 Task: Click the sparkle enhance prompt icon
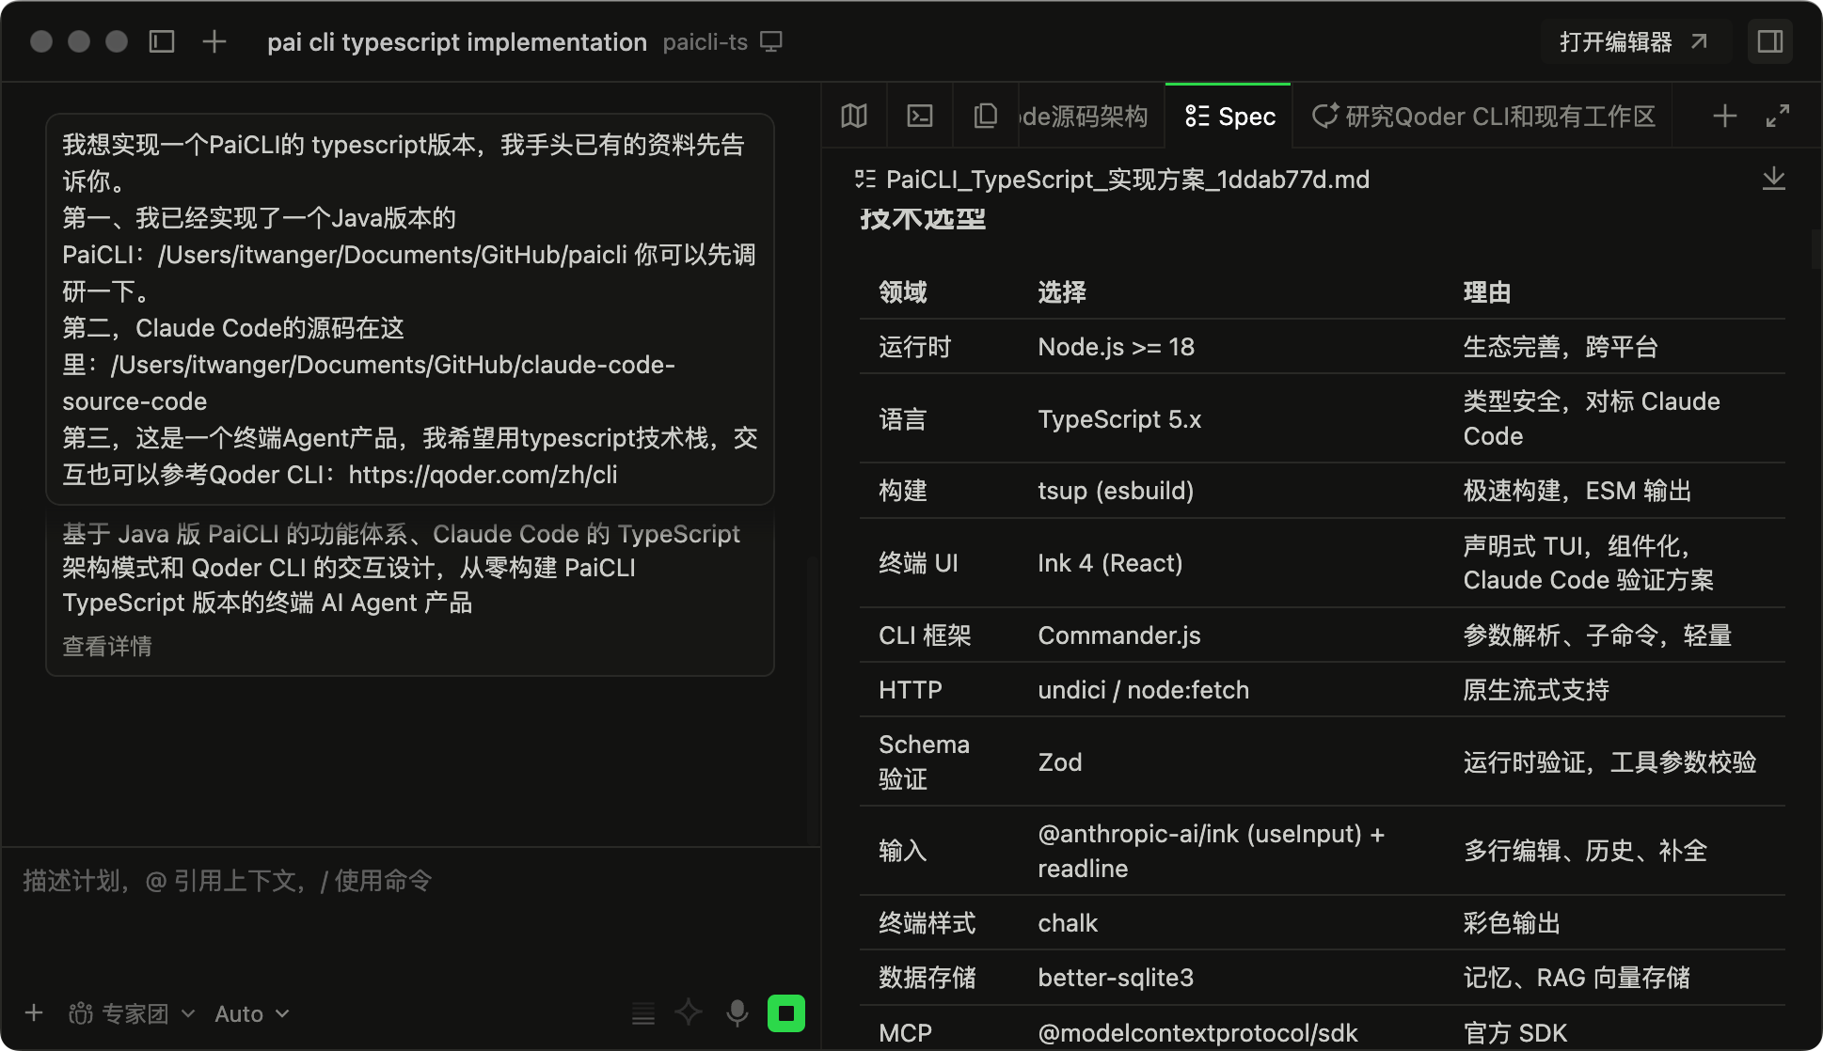tap(689, 1012)
